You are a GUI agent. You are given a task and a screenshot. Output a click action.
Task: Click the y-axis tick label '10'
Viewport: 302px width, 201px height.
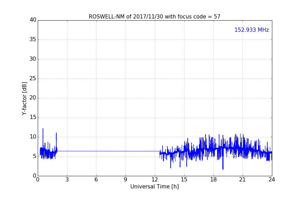[x=33, y=137]
